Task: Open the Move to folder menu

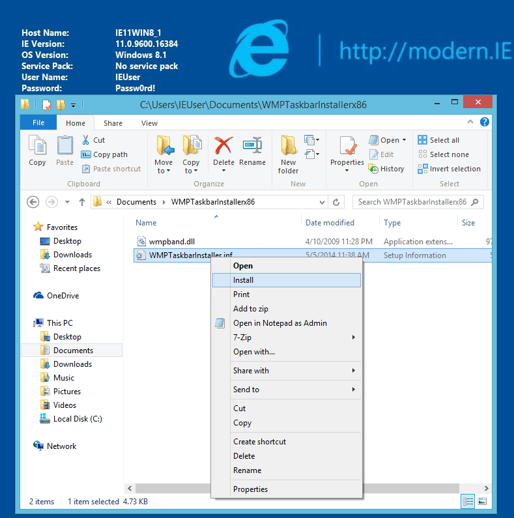Action: click(164, 154)
